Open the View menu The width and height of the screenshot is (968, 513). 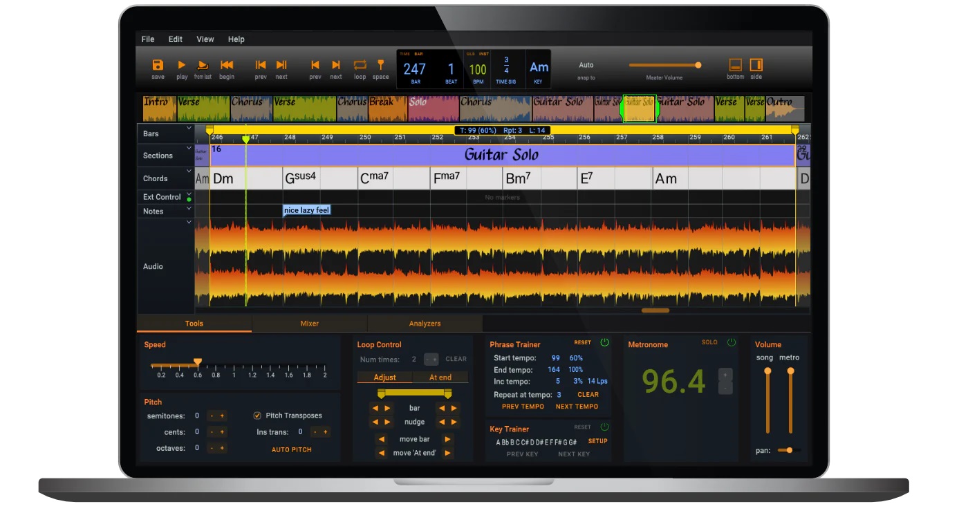click(x=205, y=39)
